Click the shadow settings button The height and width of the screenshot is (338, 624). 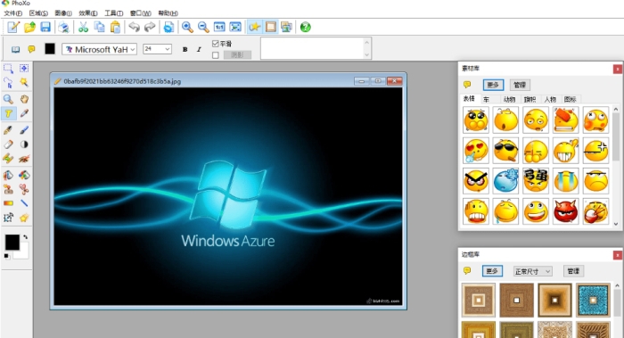tap(237, 55)
